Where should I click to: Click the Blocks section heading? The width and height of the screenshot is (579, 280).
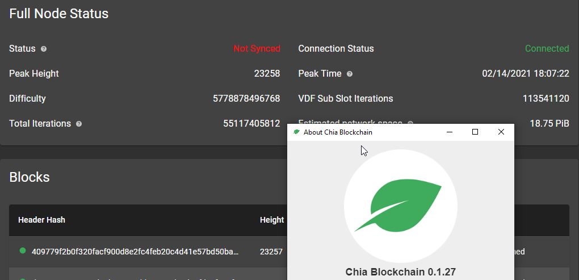(29, 177)
